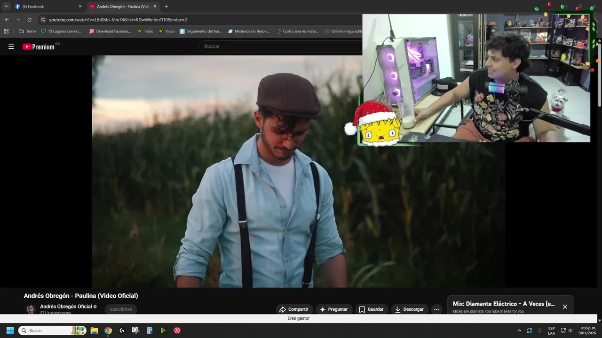Image resolution: width=602 pixels, height=338 pixels.
Task: Click the taskbar Buscar search box
Action: (x=52, y=330)
